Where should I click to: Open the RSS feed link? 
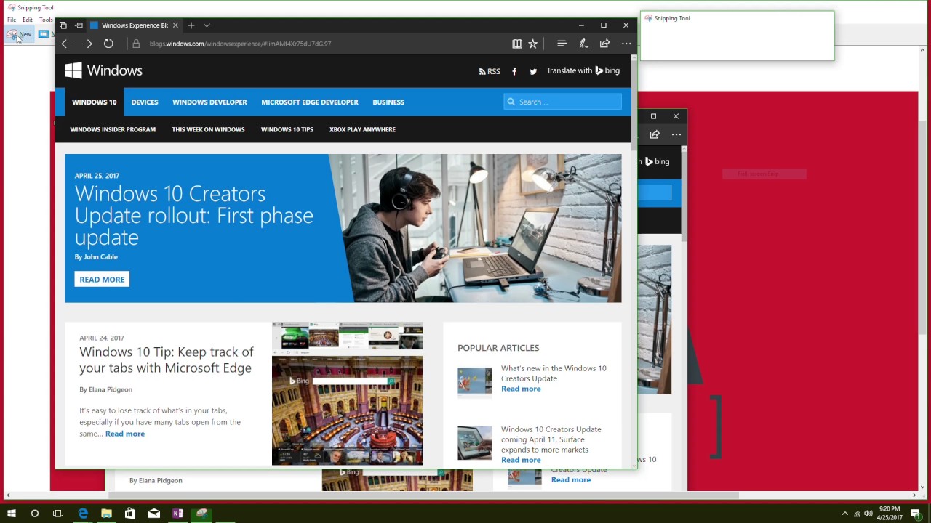coord(490,71)
